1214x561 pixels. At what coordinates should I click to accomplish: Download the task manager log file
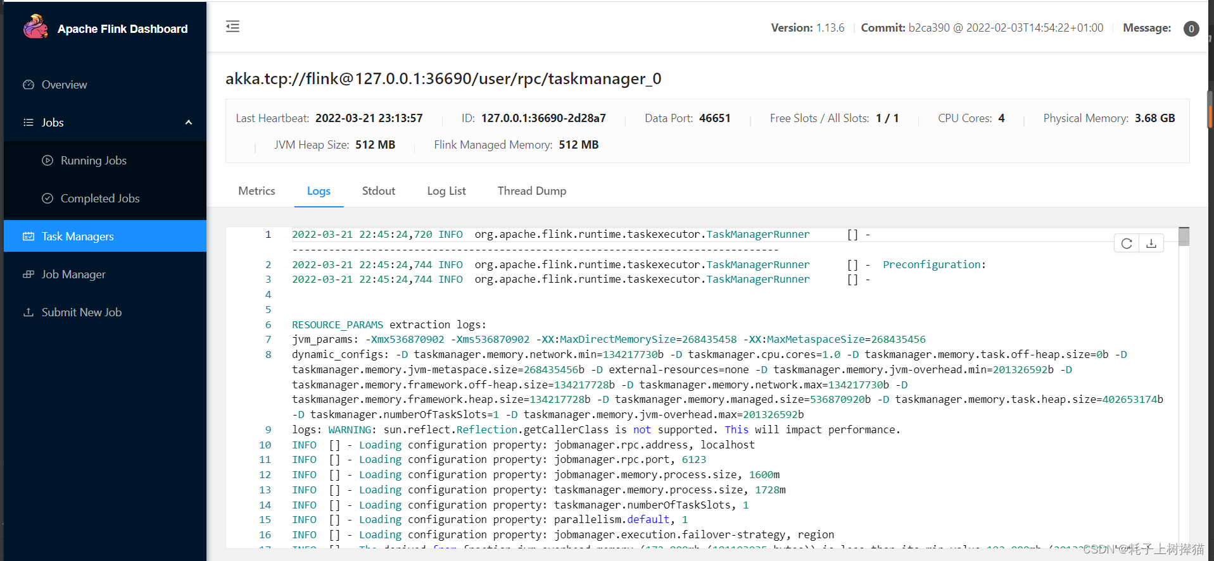tap(1151, 244)
